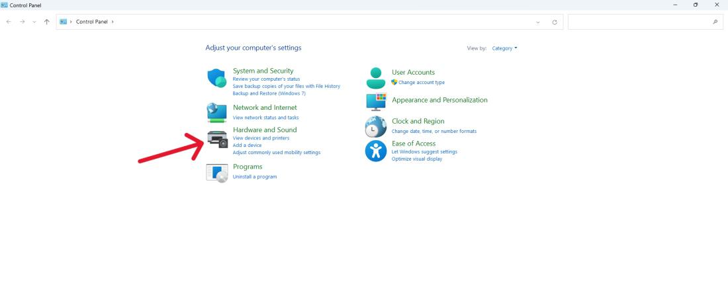Image resolution: width=728 pixels, height=295 pixels.
Task: Click Adjust commonly used mobility settings
Action: [277, 152]
